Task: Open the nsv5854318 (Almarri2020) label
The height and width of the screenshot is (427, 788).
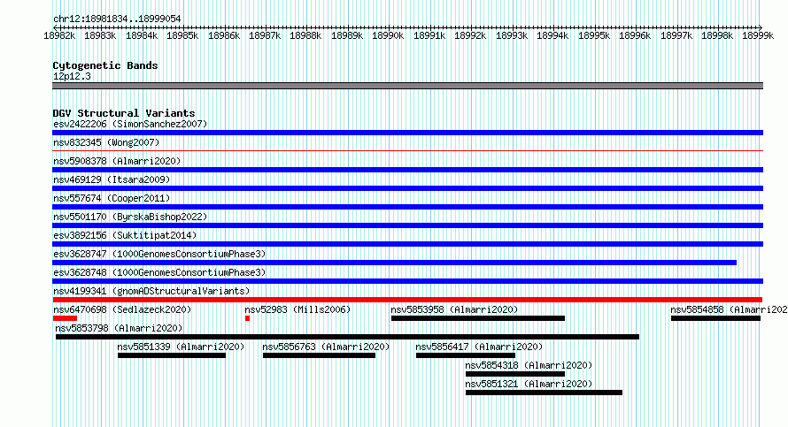Action: 529,365
